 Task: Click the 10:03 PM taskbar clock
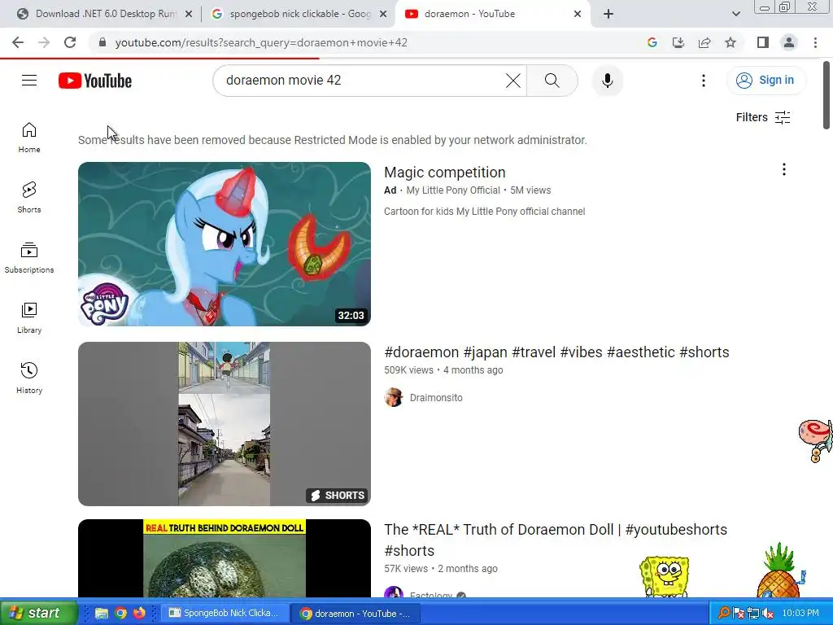[x=800, y=613]
